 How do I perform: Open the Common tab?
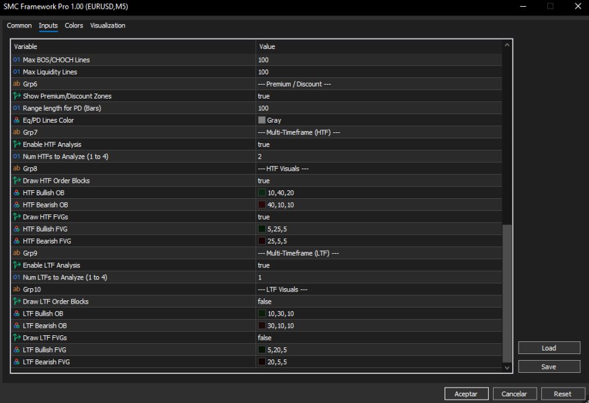pyautogui.click(x=19, y=26)
